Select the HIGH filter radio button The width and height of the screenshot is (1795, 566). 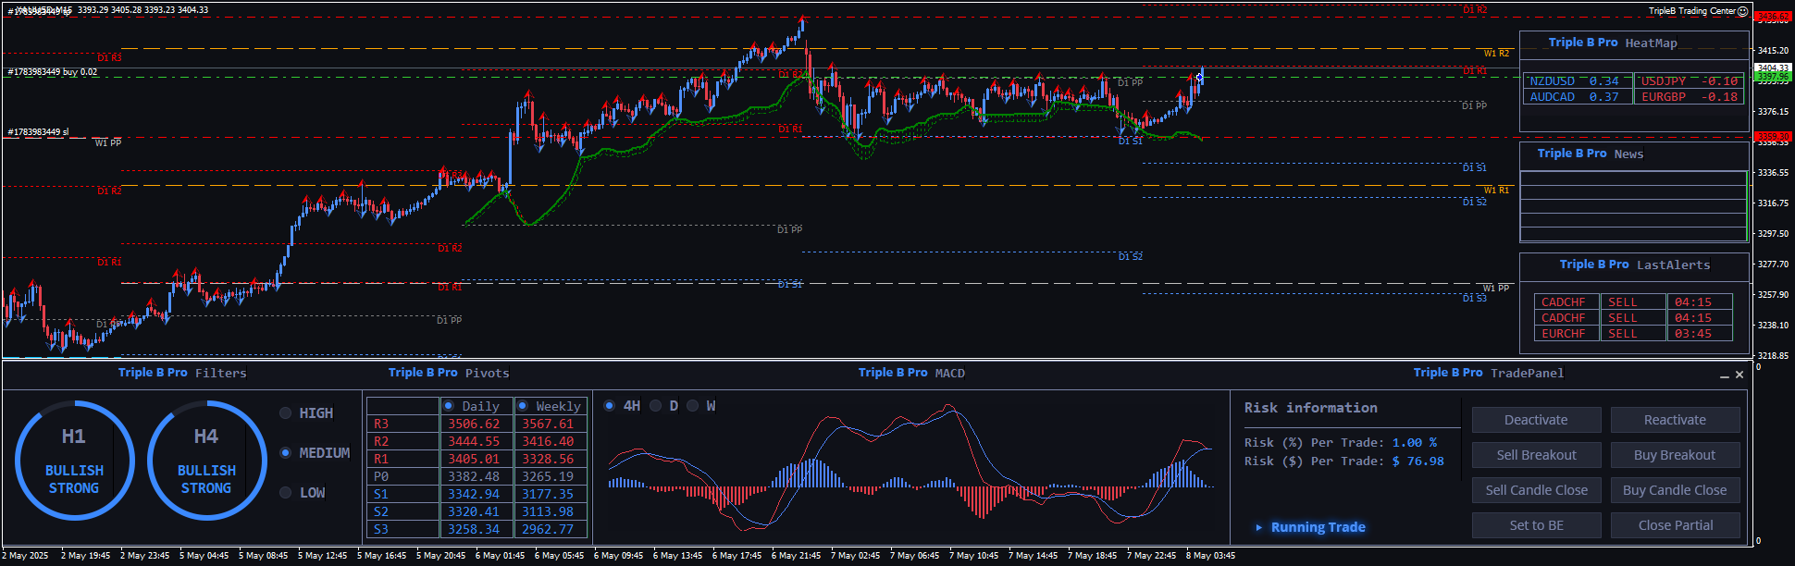(286, 413)
